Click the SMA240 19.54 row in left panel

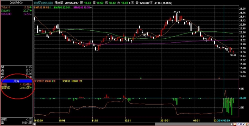pos(16,14)
